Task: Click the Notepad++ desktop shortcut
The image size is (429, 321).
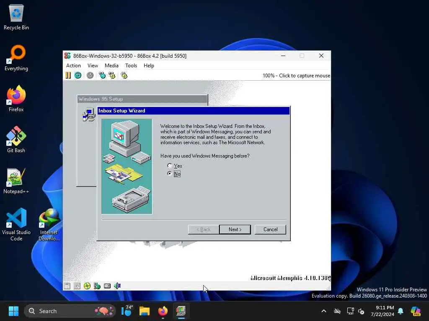Action: (x=16, y=181)
